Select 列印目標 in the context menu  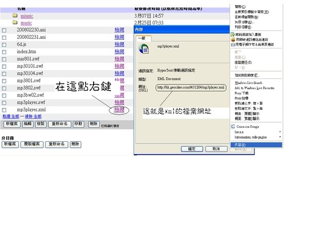coord(243,27)
